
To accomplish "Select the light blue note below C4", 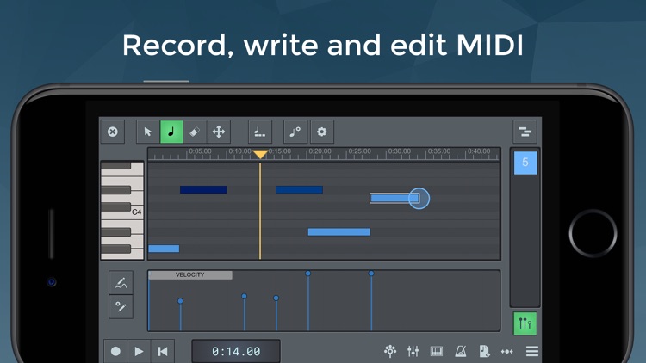I will 339,232.
